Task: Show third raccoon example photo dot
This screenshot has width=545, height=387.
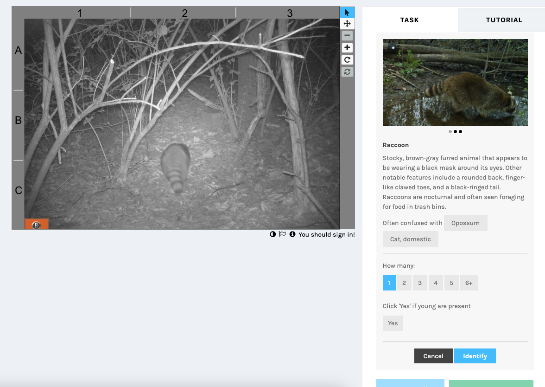Action: pyautogui.click(x=461, y=132)
